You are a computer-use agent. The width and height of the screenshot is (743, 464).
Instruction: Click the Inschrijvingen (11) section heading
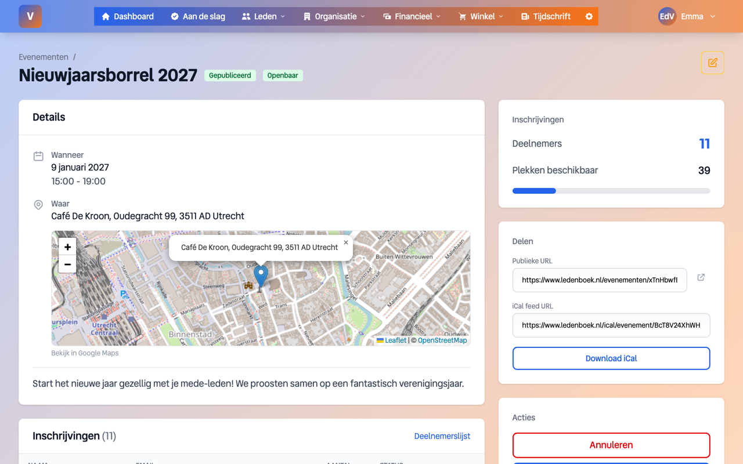point(74,436)
